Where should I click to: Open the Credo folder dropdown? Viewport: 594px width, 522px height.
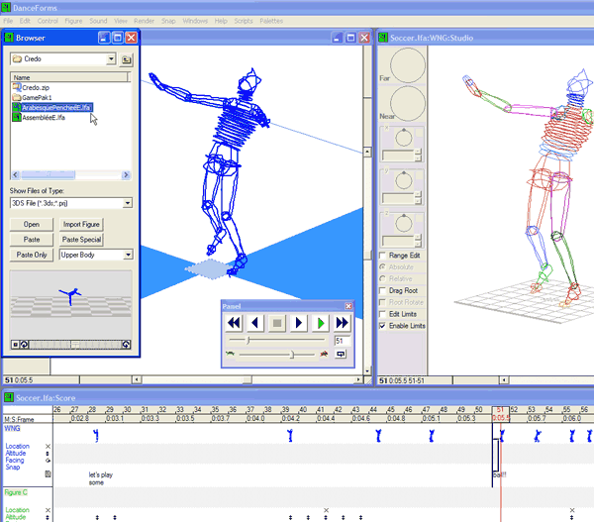click(x=111, y=59)
